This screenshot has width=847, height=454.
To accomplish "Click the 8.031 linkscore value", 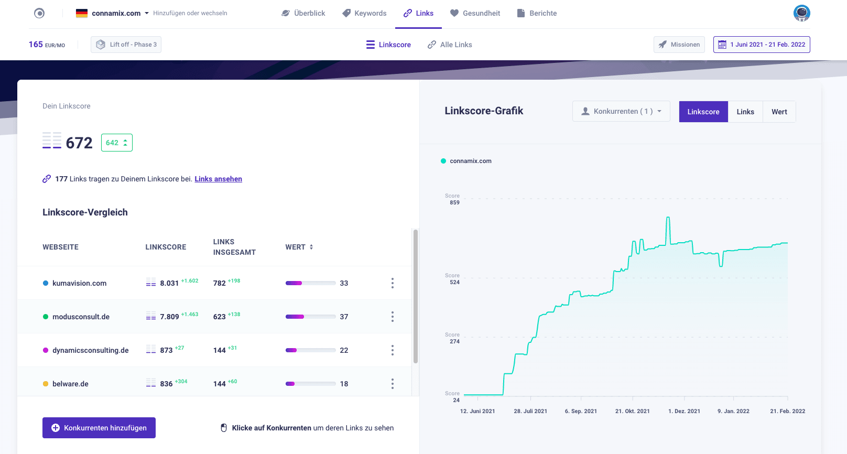I will (169, 283).
